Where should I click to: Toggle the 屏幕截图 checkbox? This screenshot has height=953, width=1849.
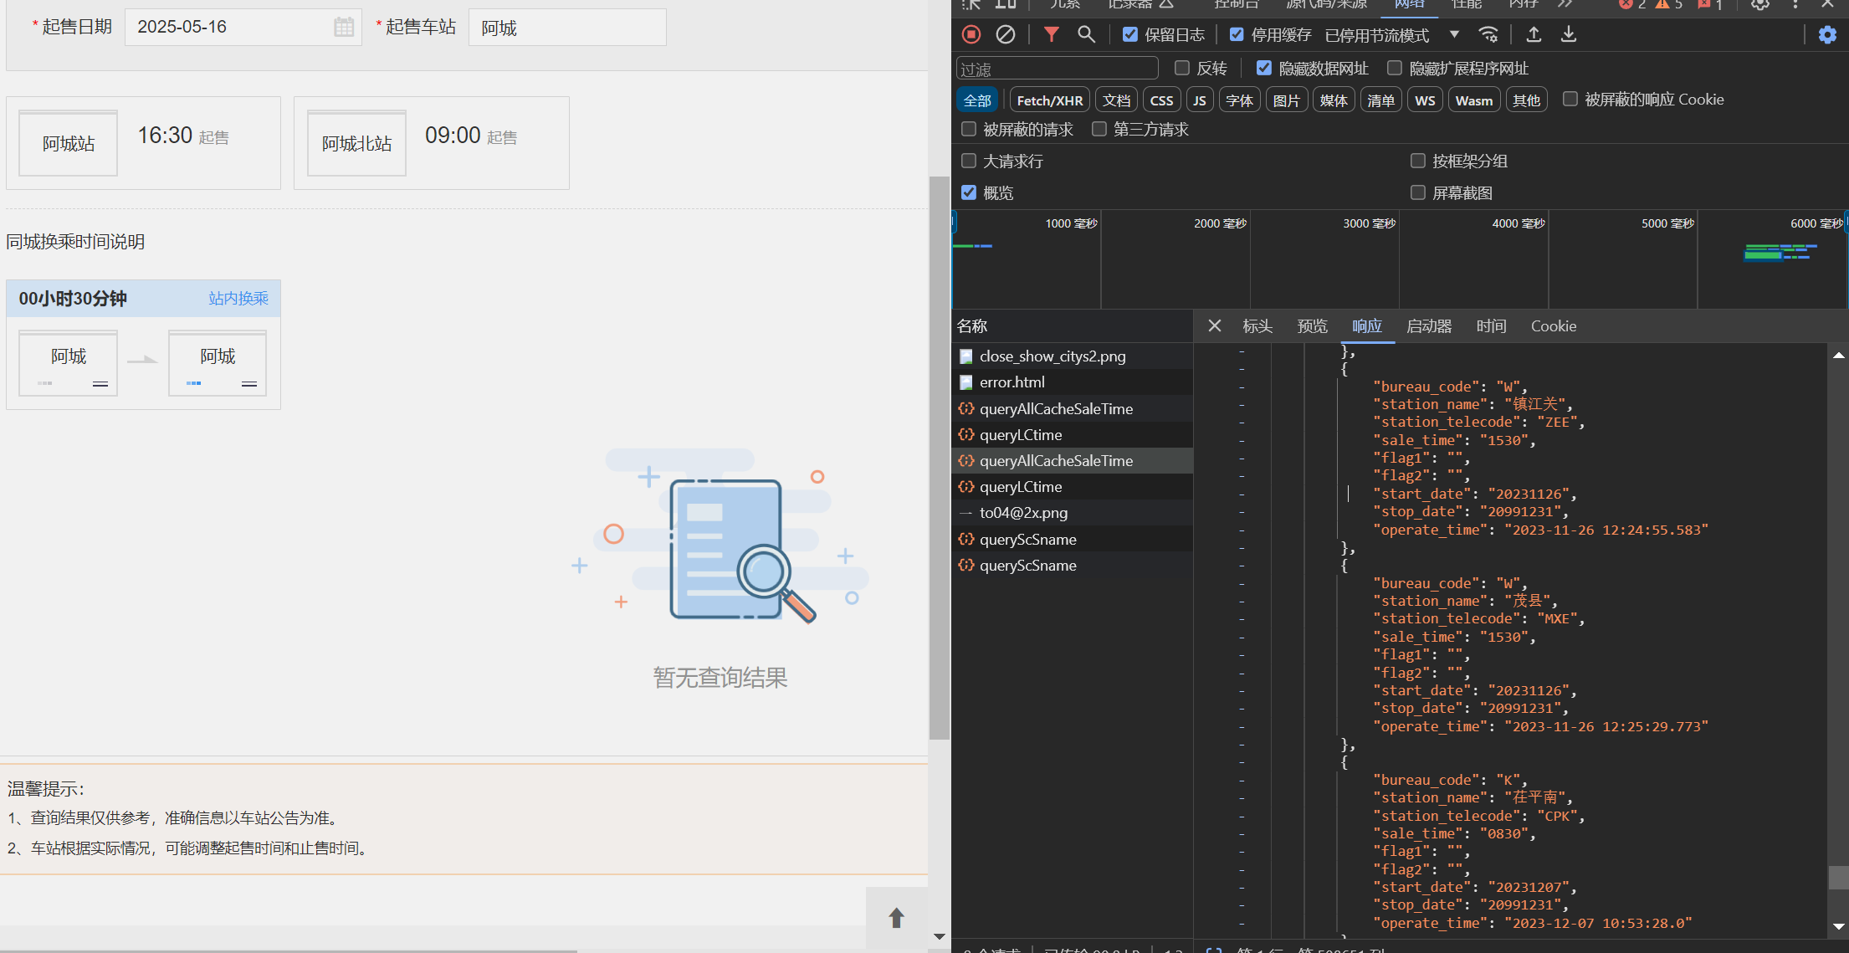1418,192
